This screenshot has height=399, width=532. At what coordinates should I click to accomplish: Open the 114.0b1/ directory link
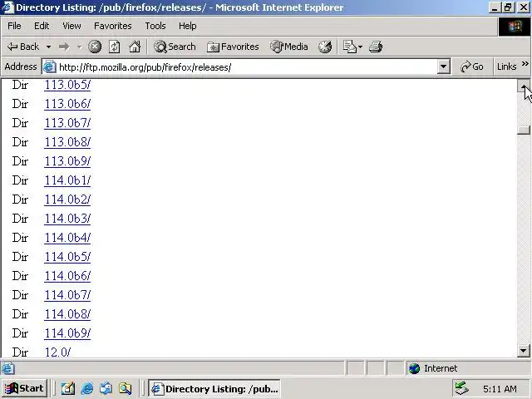[x=67, y=180]
